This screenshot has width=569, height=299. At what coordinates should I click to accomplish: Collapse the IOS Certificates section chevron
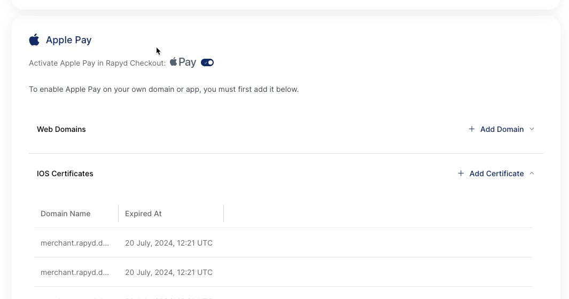[x=532, y=174]
